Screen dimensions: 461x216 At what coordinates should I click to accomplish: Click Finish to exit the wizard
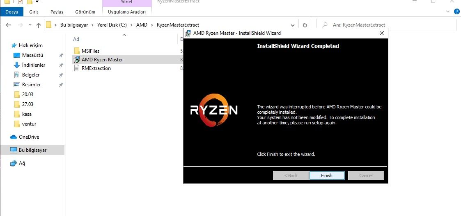[x=327, y=175]
